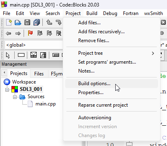The width and height of the screenshot is (167, 146).
Task: Toggle bookmark with the red flag icon
Action: (30, 33)
